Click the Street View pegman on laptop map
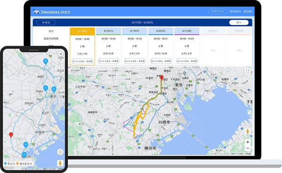This screenshot has width=282, height=173. [248, 131]
